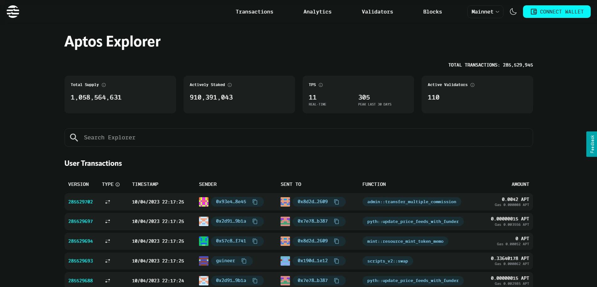Click the Total Supply value 1,058,564,631
Screen dimensions: 597x287
coord(96,97)
